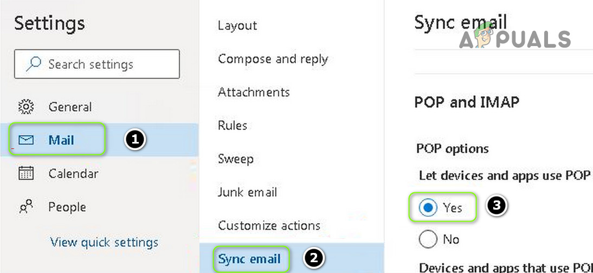The height and width of the screenshot is (273, 593).
Task: Select No for POP access
Action: coord(428,239)
